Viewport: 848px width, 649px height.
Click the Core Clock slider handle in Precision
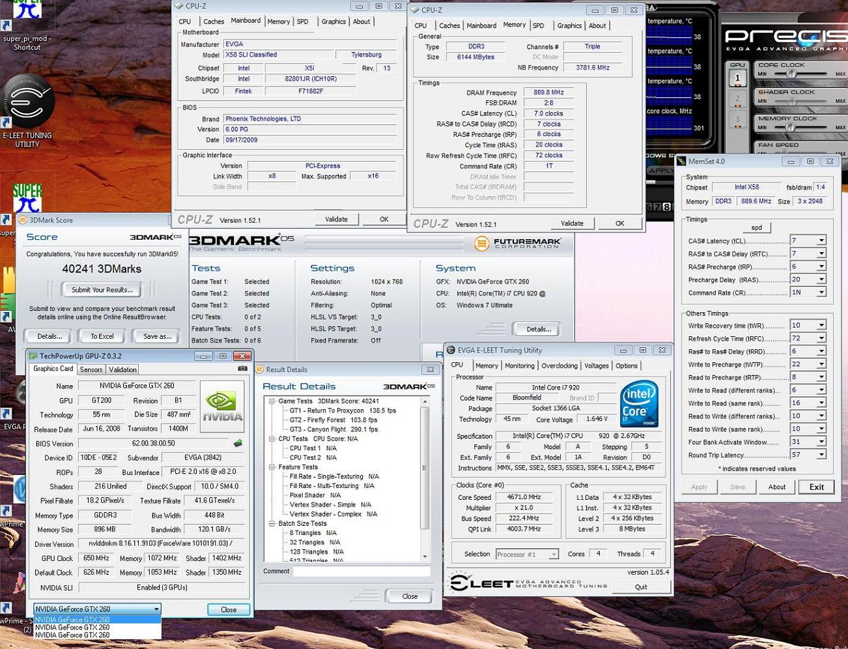pos(792,74)
